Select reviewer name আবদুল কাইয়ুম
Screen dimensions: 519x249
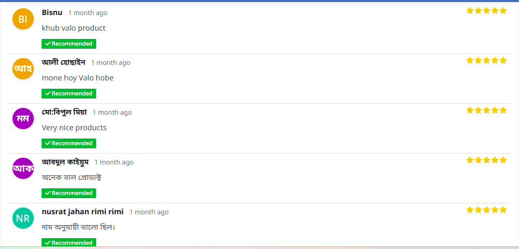(x=65, y=162)
